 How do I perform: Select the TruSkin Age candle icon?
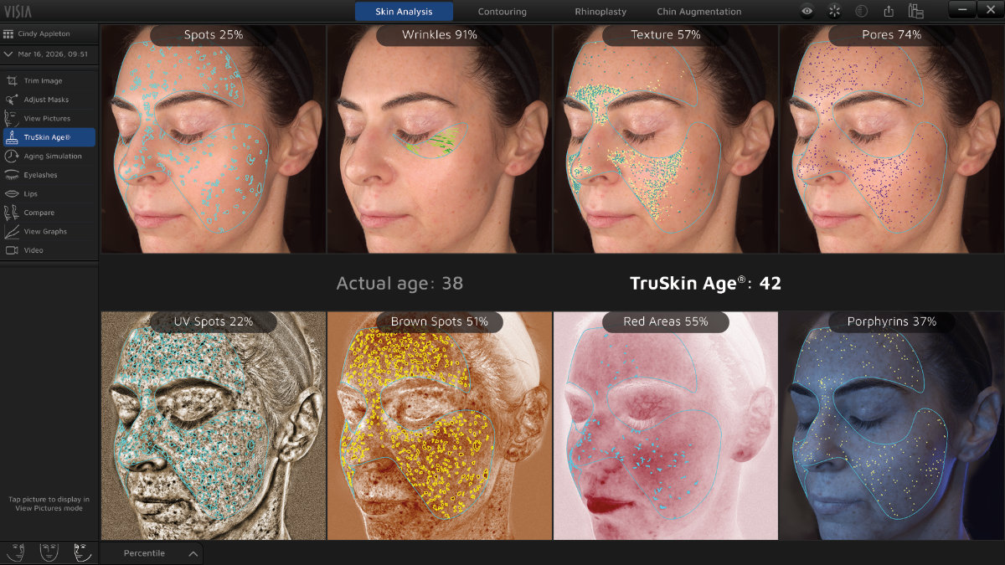[x=13, y=137]
